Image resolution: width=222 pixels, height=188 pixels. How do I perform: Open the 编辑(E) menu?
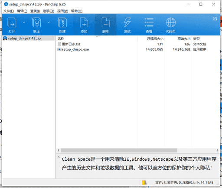[22, 11]
